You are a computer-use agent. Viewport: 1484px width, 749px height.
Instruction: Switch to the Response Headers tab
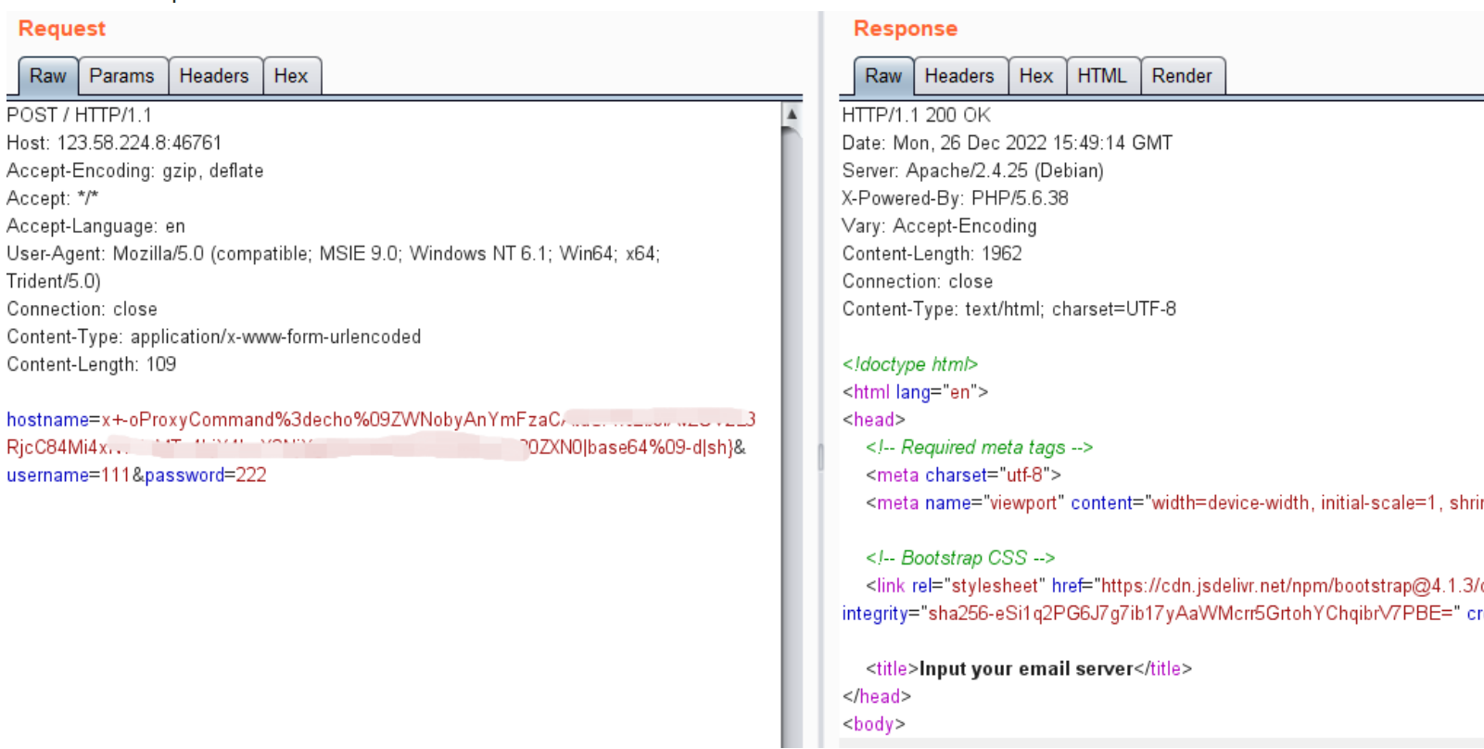point(959,76)
